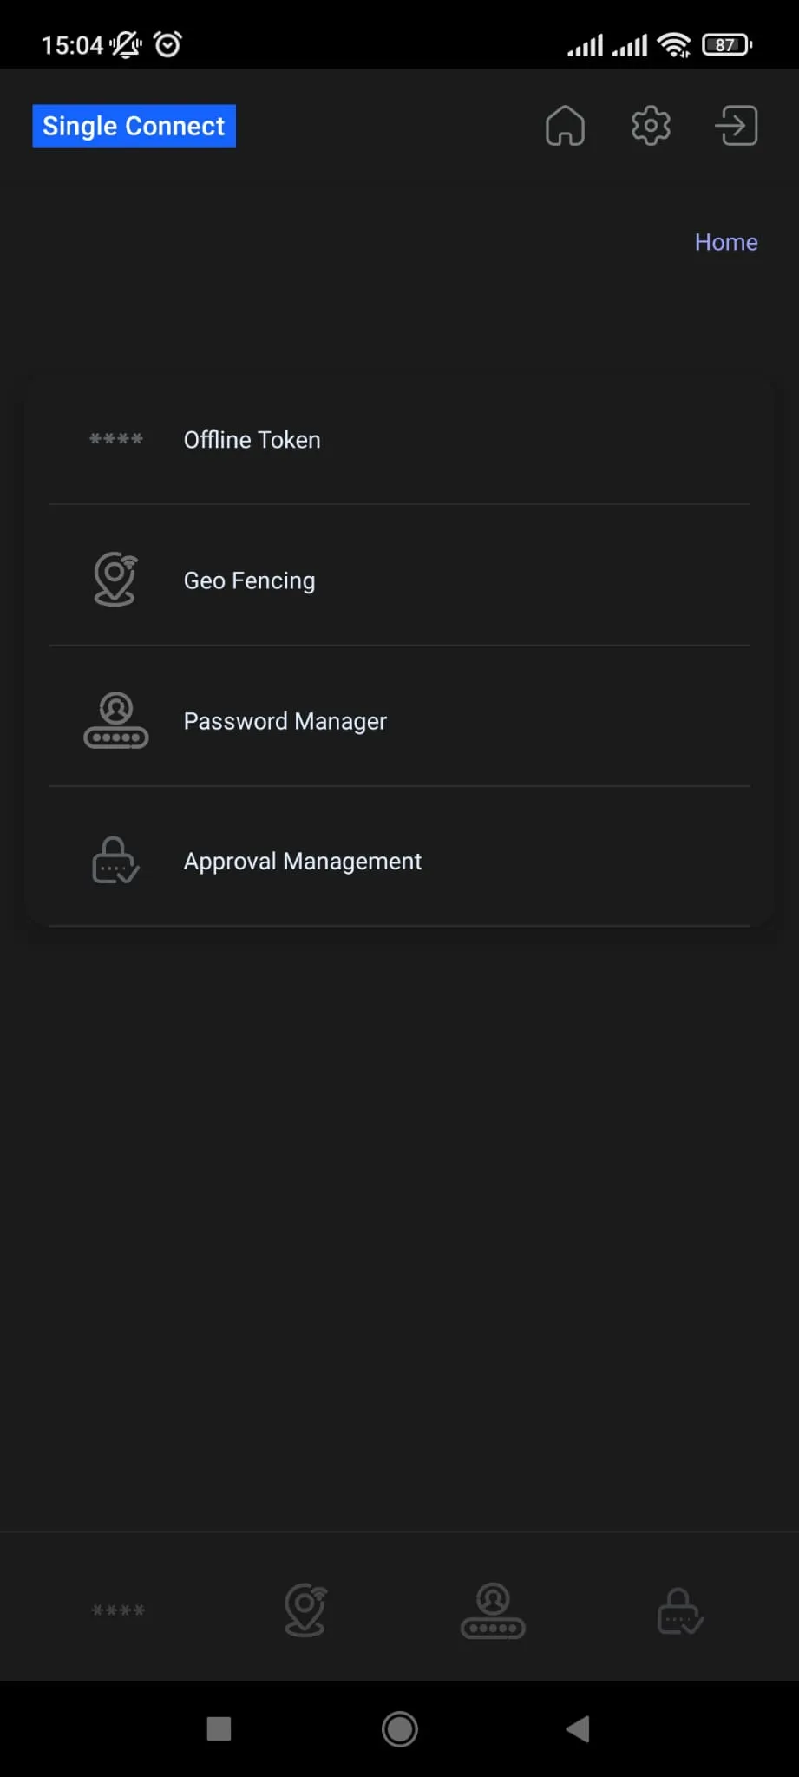
Task: Open settings via the gear icon
Action: click(x=651, y=126)
